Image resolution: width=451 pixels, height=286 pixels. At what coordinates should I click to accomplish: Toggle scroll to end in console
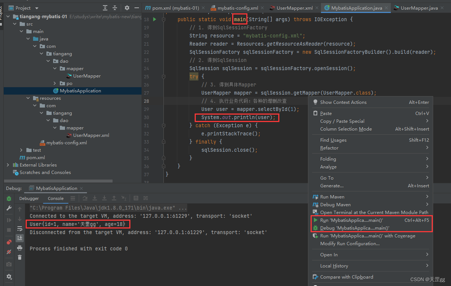(20, 238)
